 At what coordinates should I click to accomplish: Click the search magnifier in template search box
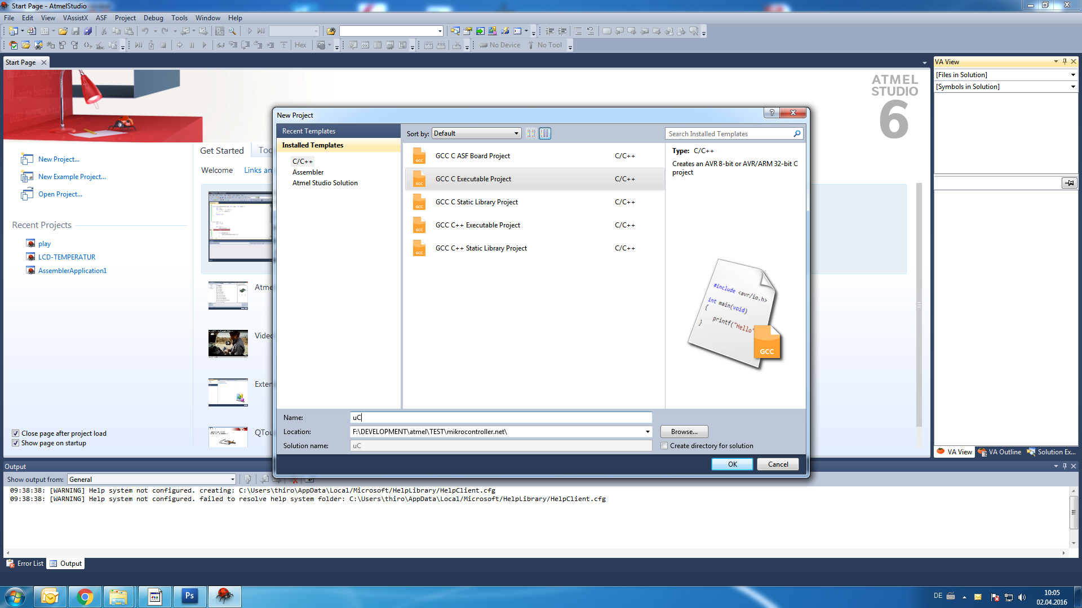point(797,134)
